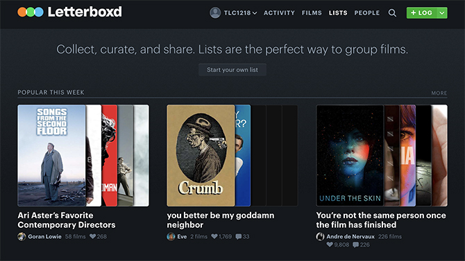Click the Popular This Week heading
Image resolution: width=465 pixels, height=261 pixels.
pyautogui.click(x=51, y=92)
